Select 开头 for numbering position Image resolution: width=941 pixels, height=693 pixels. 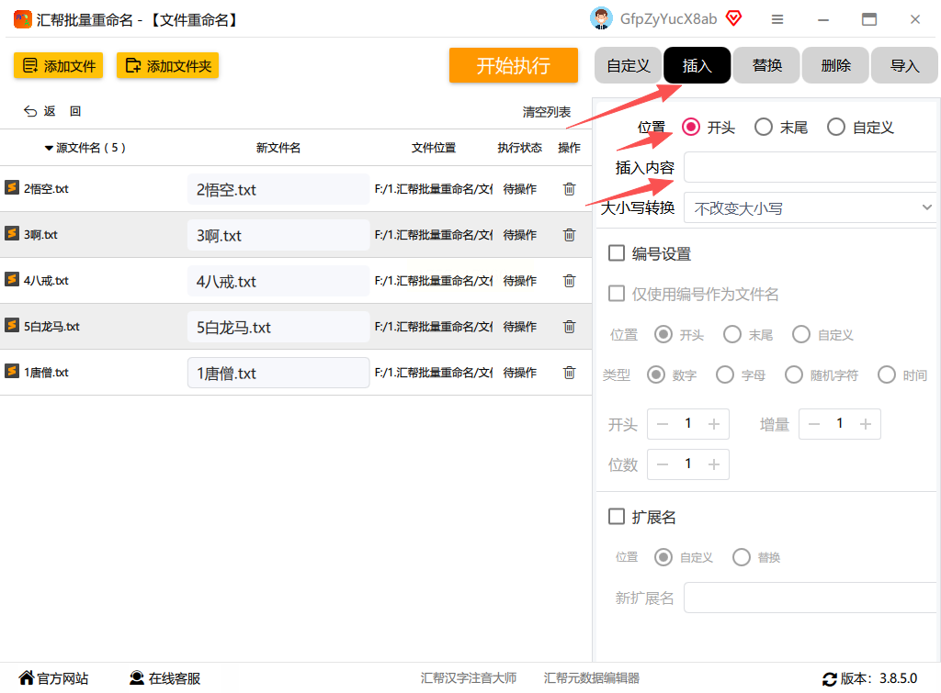[x=663, y=334]
